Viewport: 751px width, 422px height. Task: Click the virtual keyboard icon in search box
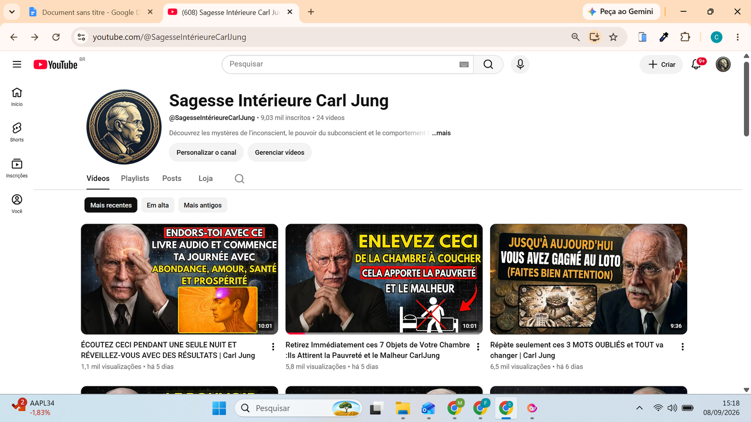pos(464,64)
